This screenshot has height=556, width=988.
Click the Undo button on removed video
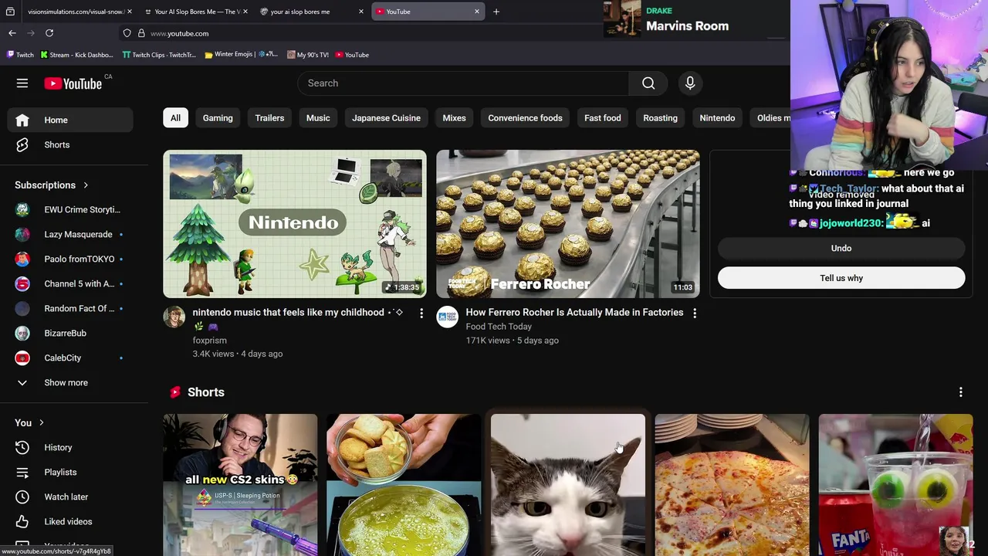tap(841, 249)
